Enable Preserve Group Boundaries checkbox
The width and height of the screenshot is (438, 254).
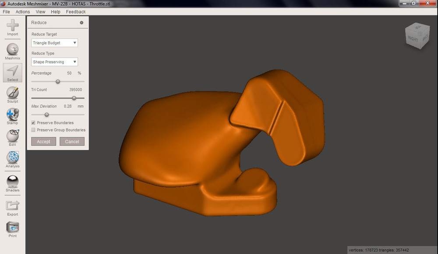pyautogui.click(x=33, y=130)
